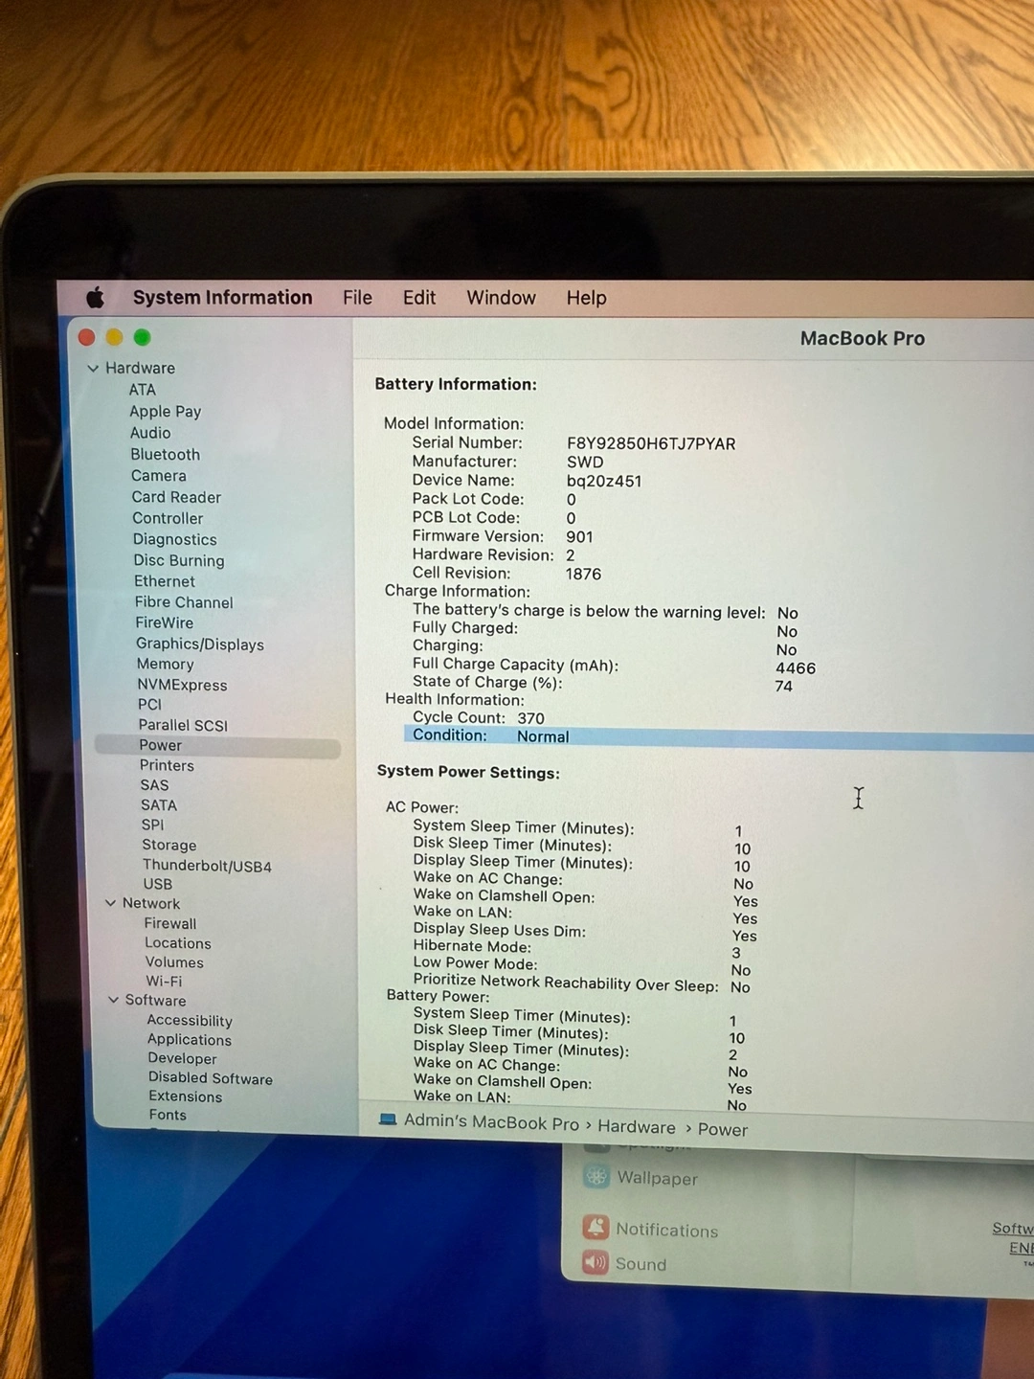Select Diagnostics in the sidebar
The width and height of the screenshot is (1034, 1379).
[175, 540]
